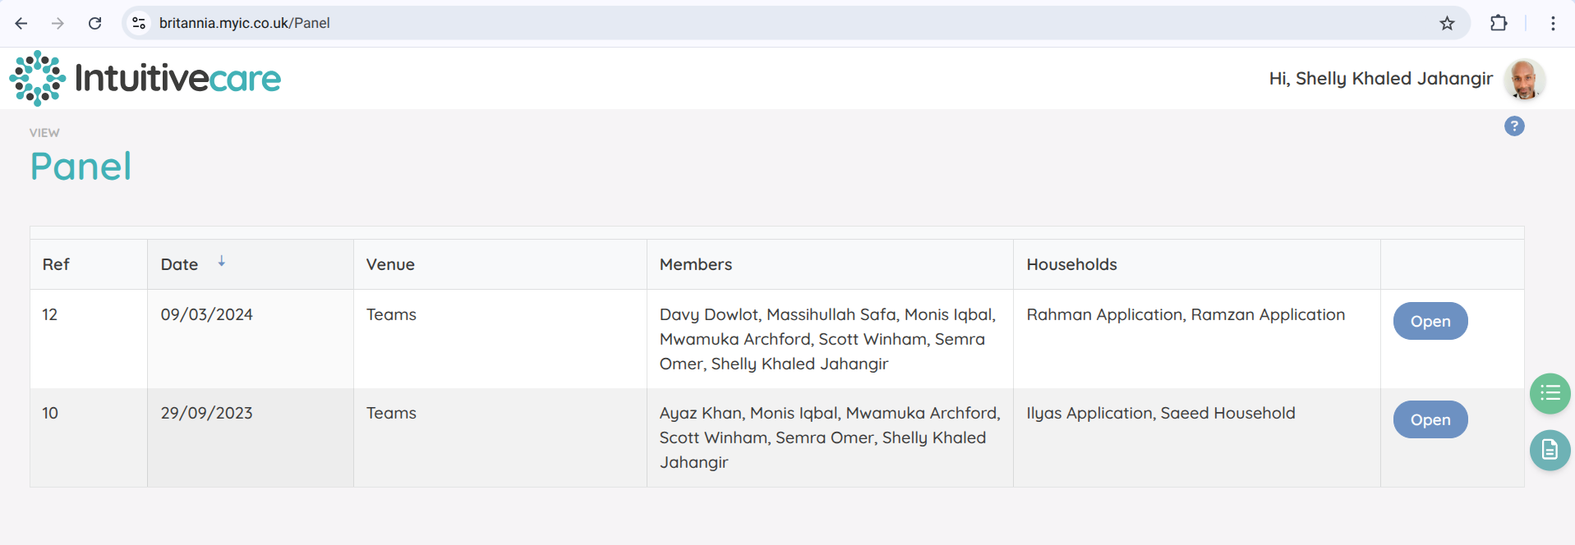Open panel 12 dated 09/03/2024
The height and width of the screenshot is (545, 1575).
pos(1430,321)
